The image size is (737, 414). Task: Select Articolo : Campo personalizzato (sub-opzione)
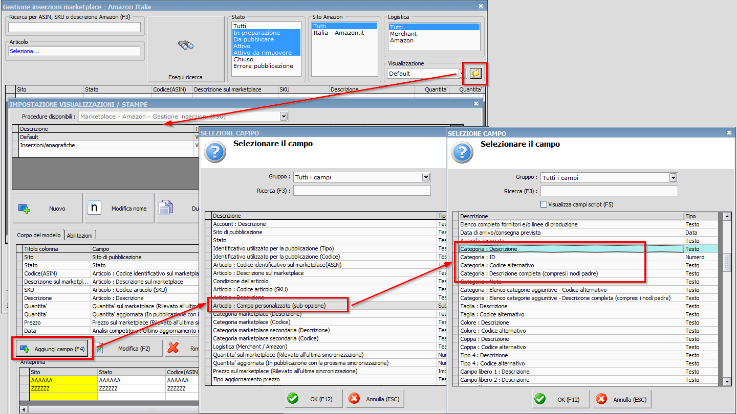tap(325, 306)
